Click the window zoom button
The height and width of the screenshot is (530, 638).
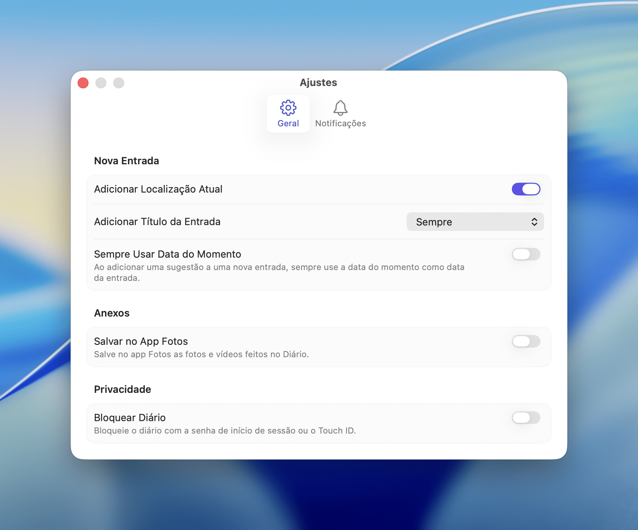pyautogui.click(x=119, y=83)
